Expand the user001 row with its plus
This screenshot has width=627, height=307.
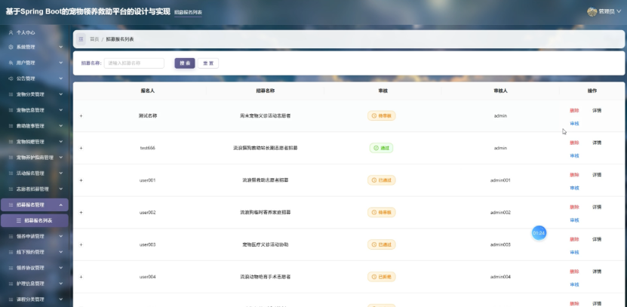81,180
